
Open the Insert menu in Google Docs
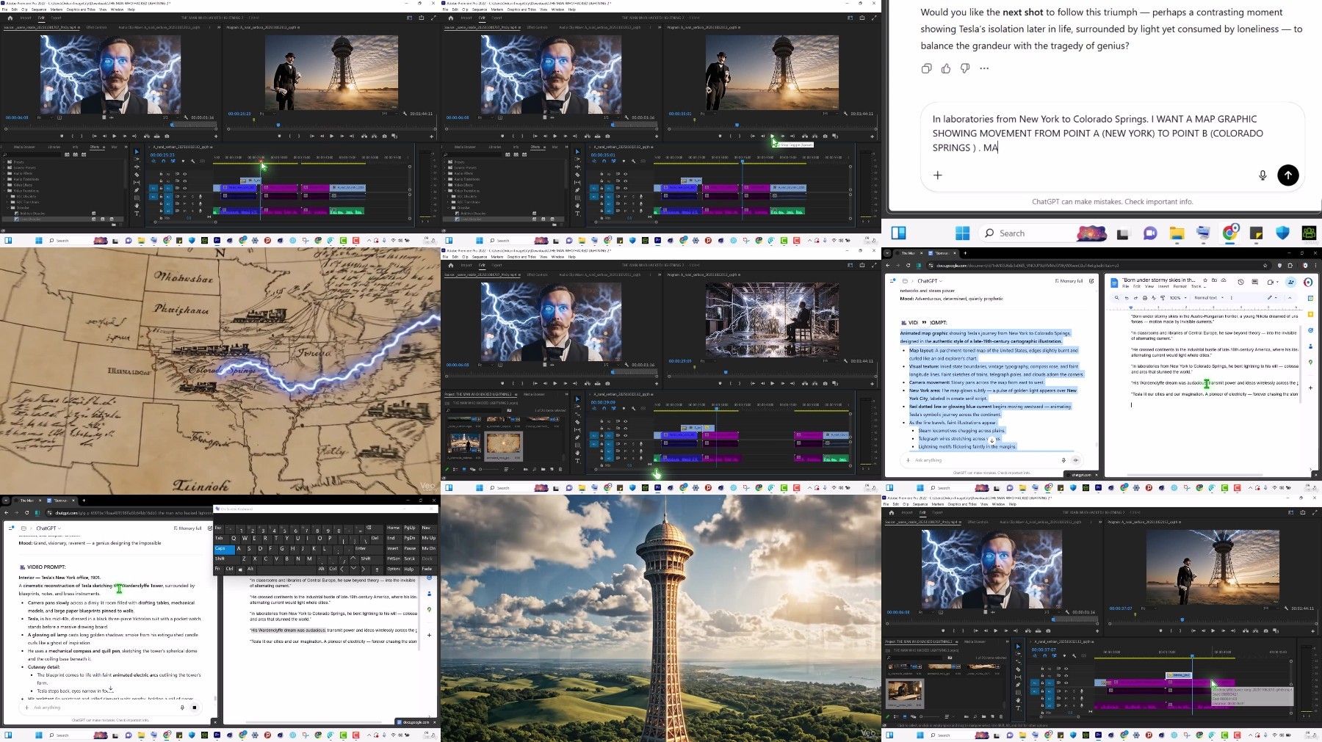[x=1163, y=286]
